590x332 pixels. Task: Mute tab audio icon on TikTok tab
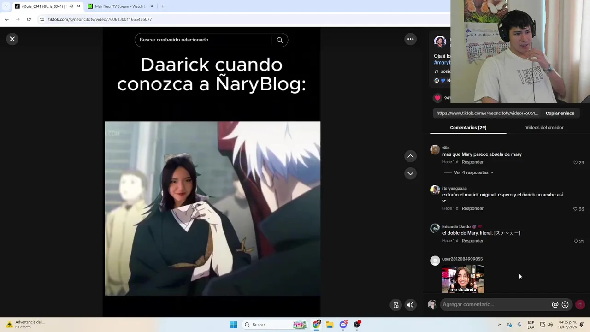[71, 6]
